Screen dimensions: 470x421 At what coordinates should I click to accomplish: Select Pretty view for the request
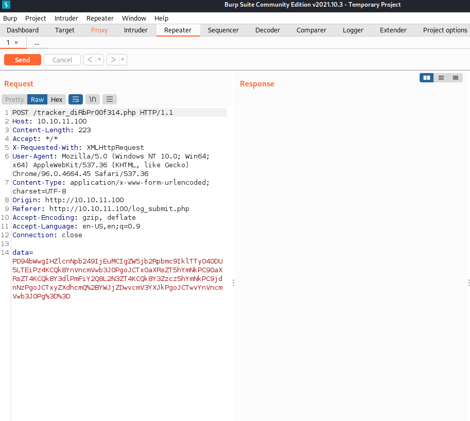coord(14,99)
